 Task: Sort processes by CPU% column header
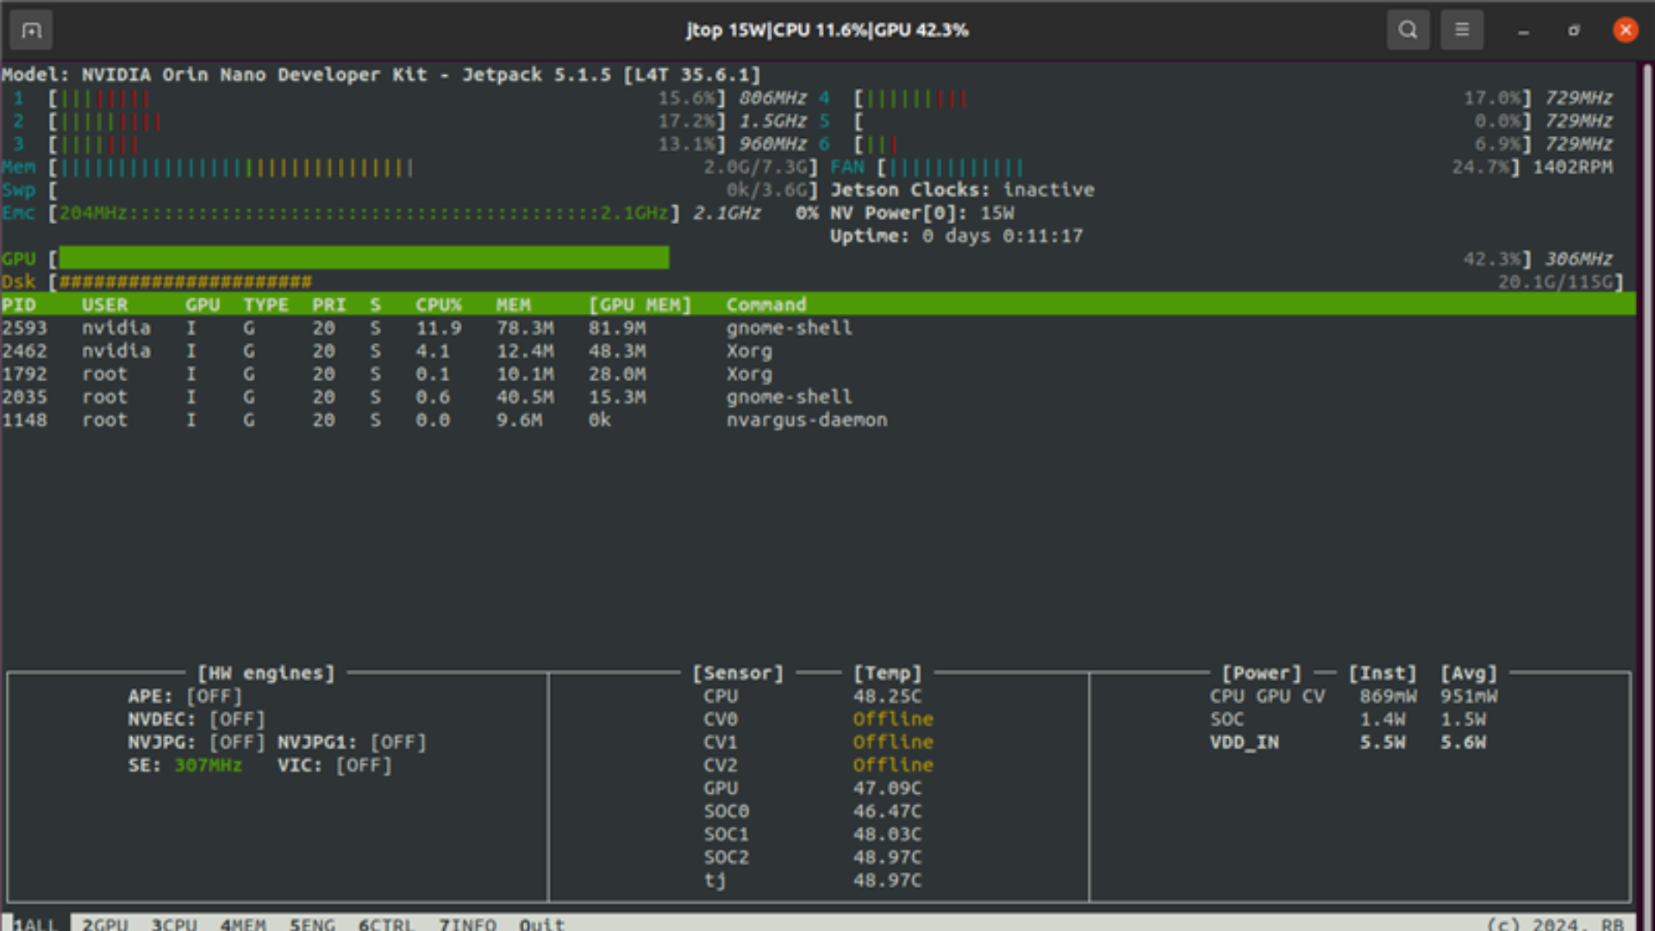[x=438, y=304]
